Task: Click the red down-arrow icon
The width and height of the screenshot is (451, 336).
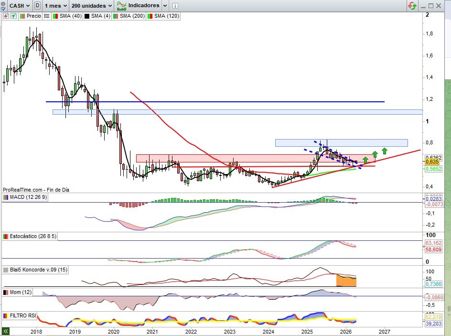Action: coord(6,16)
